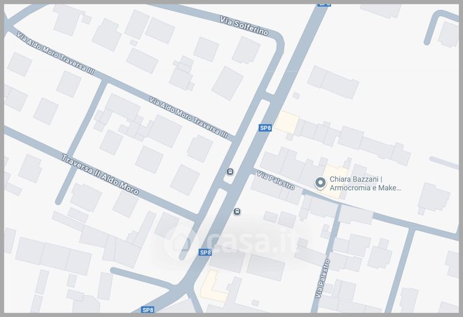Select the bus stop icon below Via Palestro junction
The image size is (463, 317).
click(237, 211)
